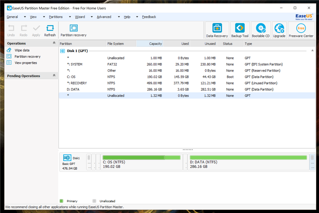
Task: Sort by the File System column header
Action: [x=121, y=44]
